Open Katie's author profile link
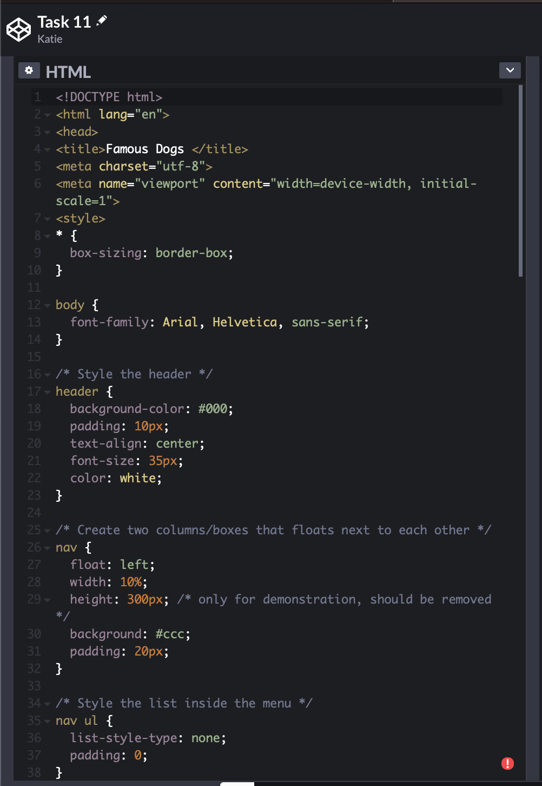 tap(50, 39)
